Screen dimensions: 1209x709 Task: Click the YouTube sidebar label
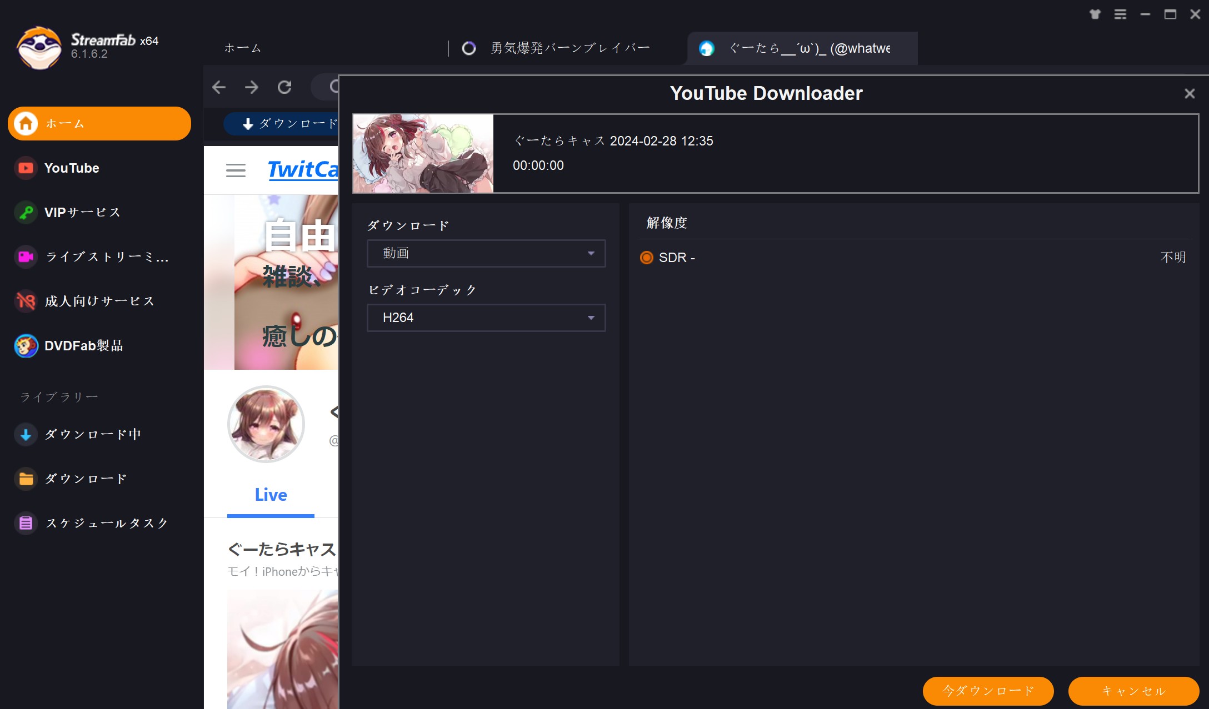pyautogui.click(x=72, y=168)
